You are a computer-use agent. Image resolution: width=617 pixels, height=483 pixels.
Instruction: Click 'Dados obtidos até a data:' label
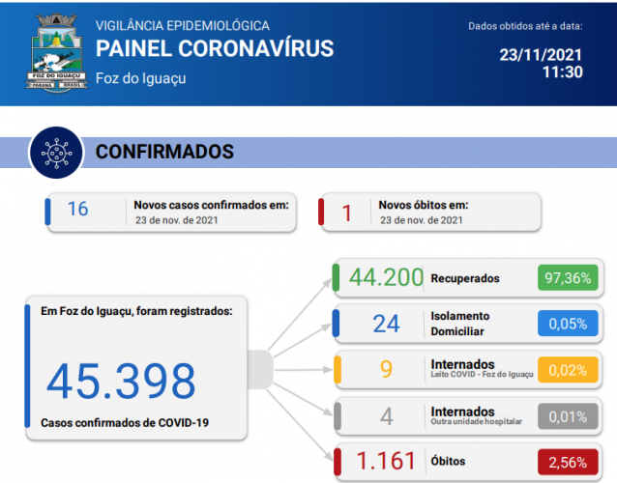pos(525,26)
